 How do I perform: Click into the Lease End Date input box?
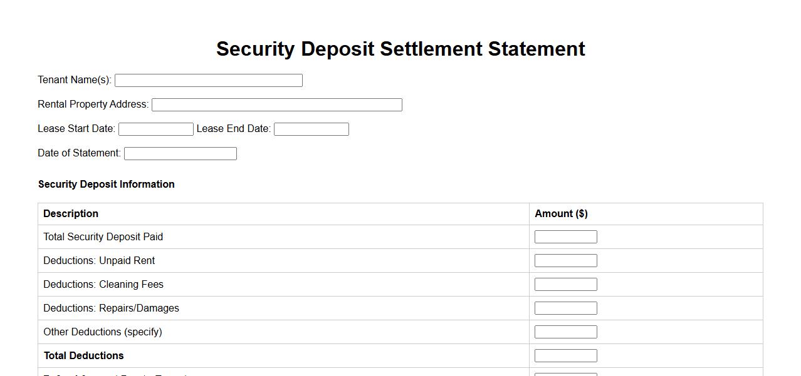tap(311, 130)
